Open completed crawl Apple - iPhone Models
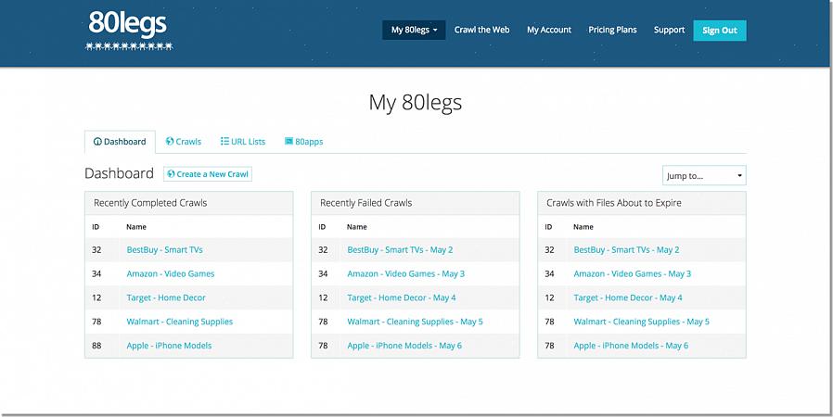 pos(169,346)
